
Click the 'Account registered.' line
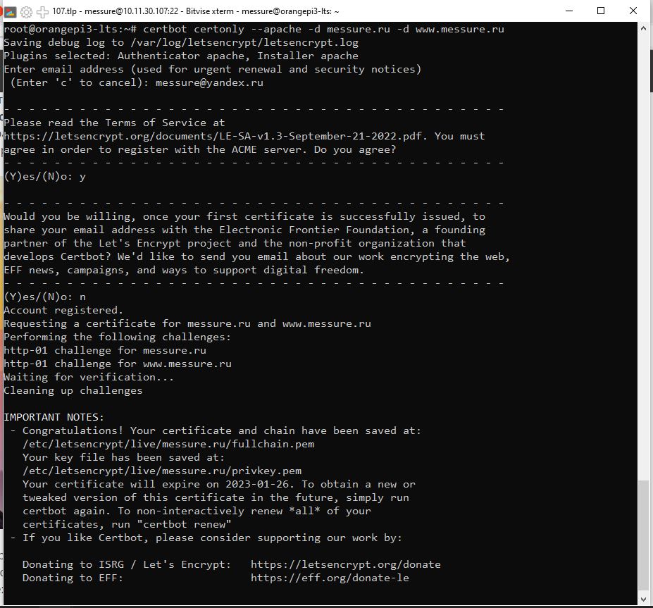[63, 310]
